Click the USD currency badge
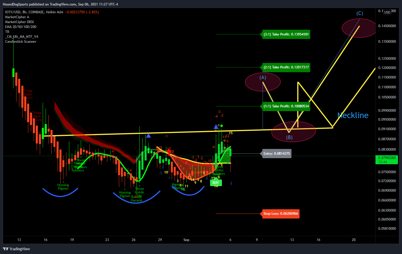Viewport: 402px width, 254px height. tap(387, 12)
